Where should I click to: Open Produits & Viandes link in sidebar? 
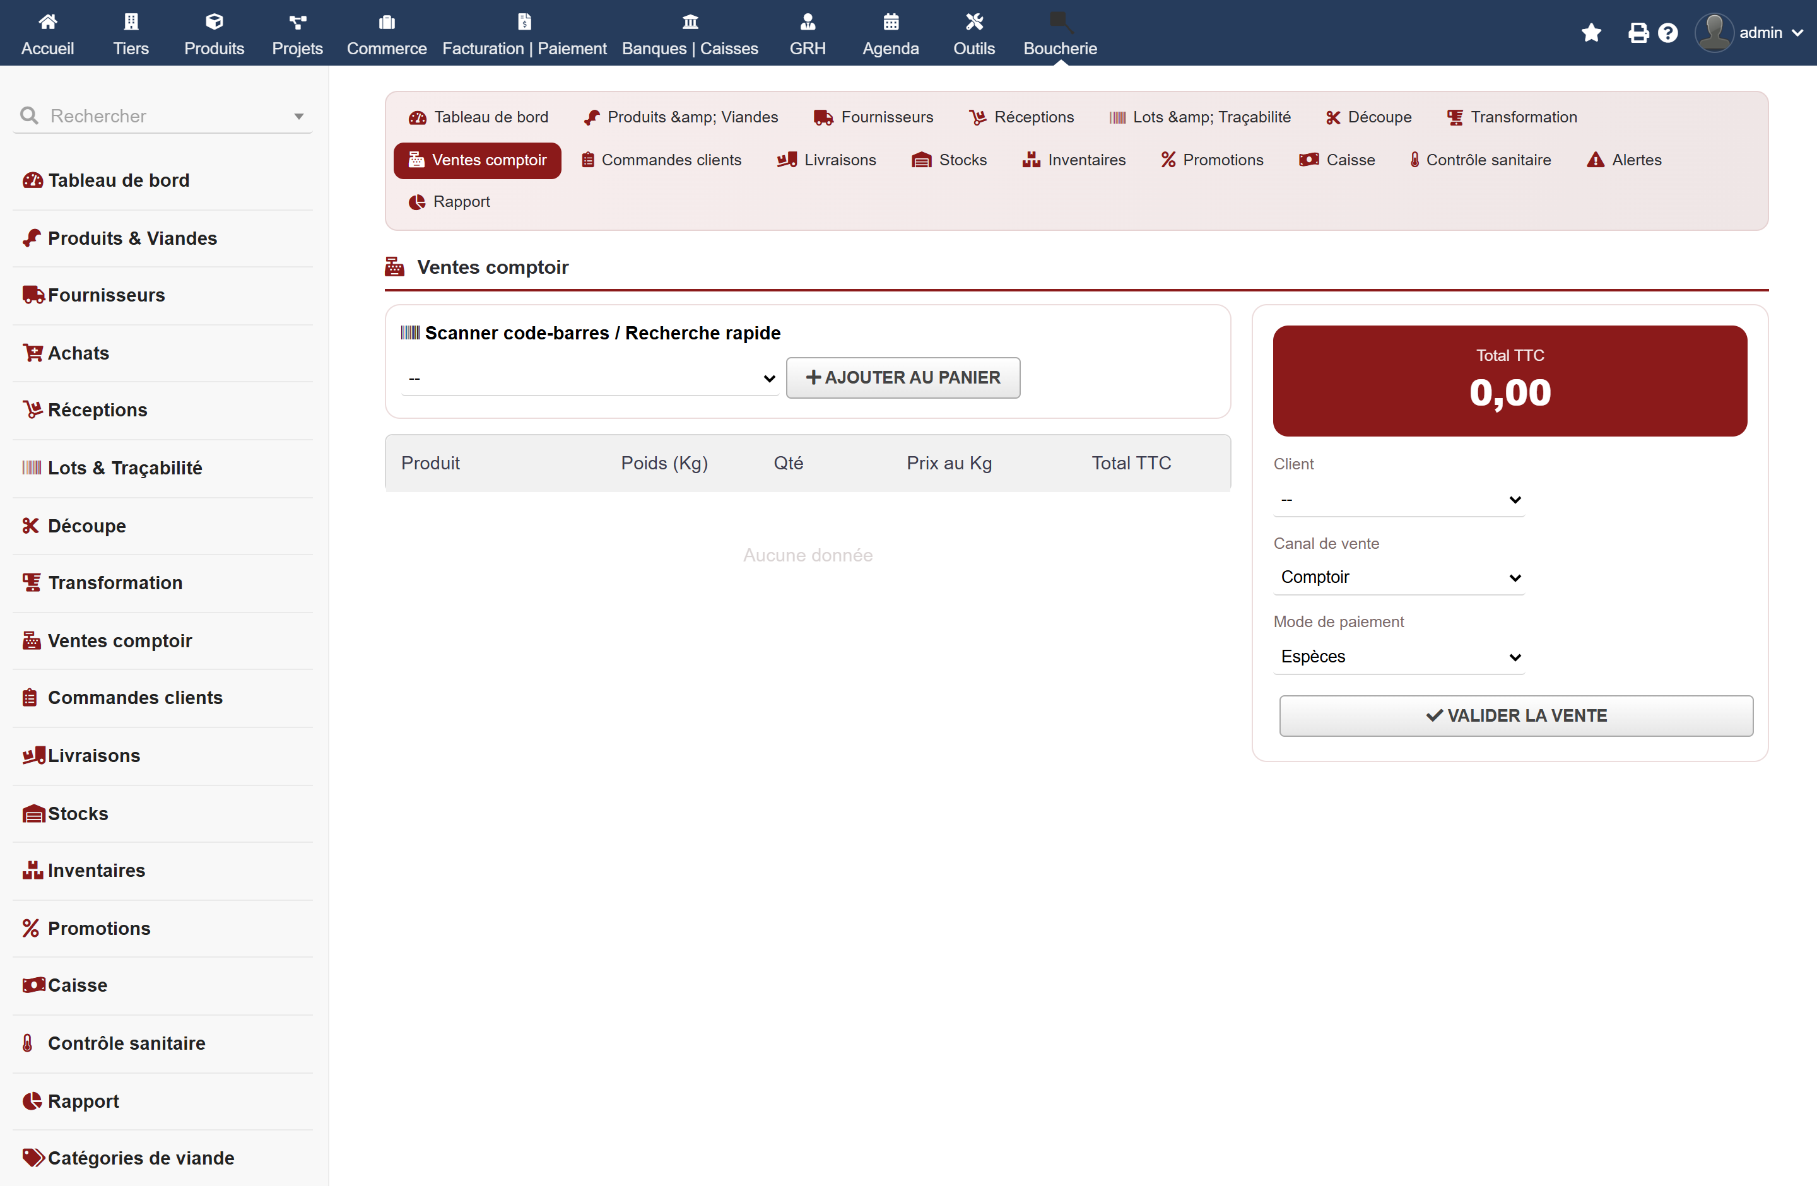tap(132, 238)
